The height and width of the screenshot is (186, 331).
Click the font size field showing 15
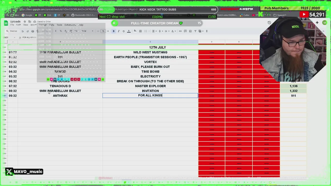tap(103, 31)
